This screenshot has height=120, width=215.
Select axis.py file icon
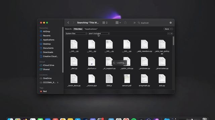162,79
